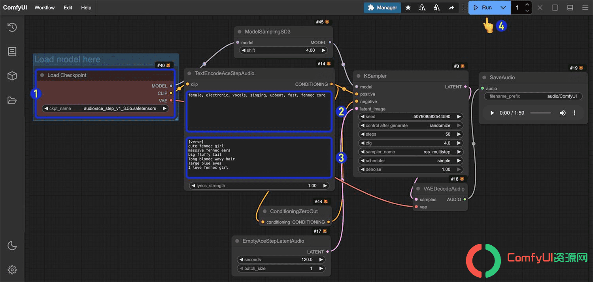This screenshot has height=282, width=593.
Task: Increase the batch count with up arrow
Action: pyautogui.click(x=527, y=4)
